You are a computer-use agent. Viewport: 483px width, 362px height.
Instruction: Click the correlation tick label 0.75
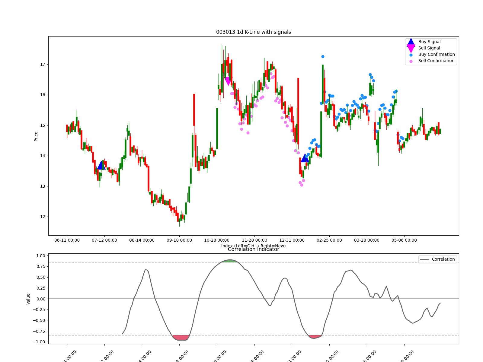coord(40,267)
